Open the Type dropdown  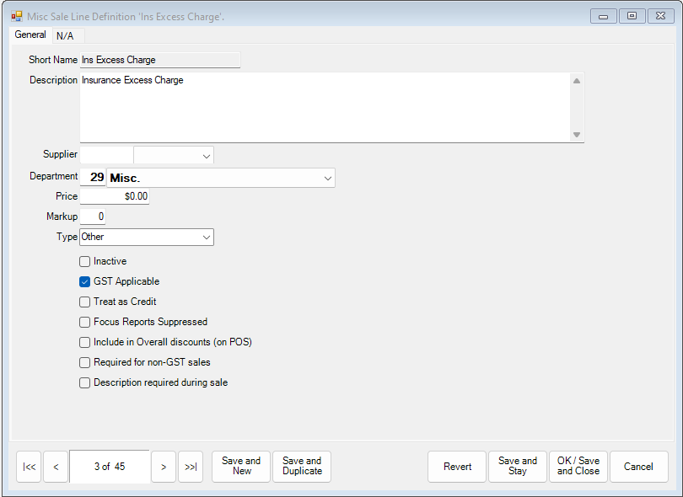pyautogui.click(x=206, y=237)
